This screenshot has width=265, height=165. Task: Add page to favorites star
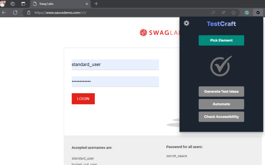tap(234, 13)
